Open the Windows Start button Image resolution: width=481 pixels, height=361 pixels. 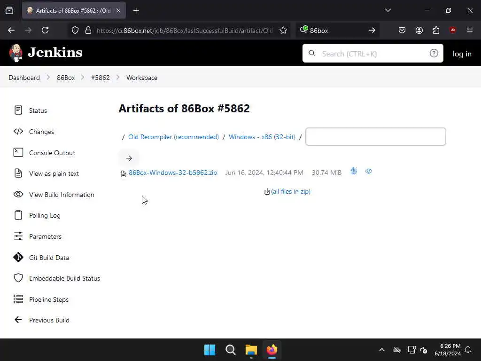(x=210, y=350)
